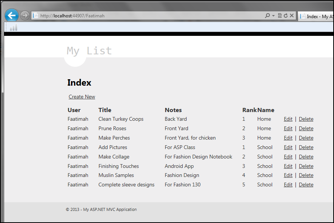The width and height of the screenshot is (334, 223).
Task: Click the signal bars icon in the toolbar
Action: [14, 28]
